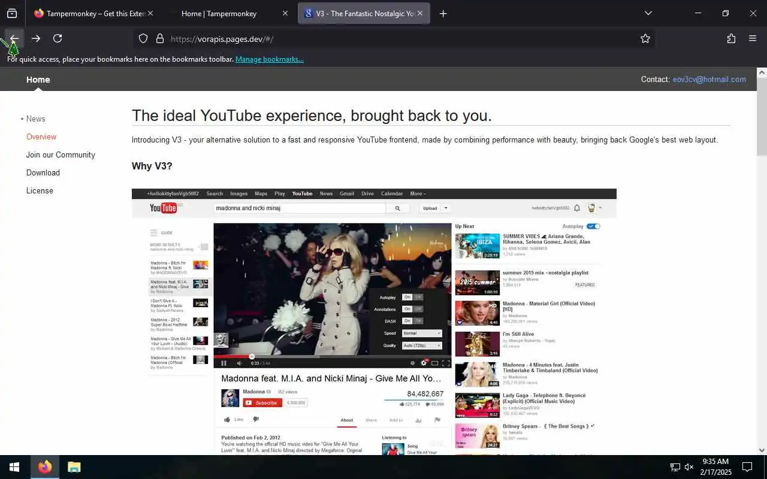The height and width of the screenshot is (479, 767).
Task: Click the magnifier search button in YouTube screenshot
Action: [x=397, y=208]
